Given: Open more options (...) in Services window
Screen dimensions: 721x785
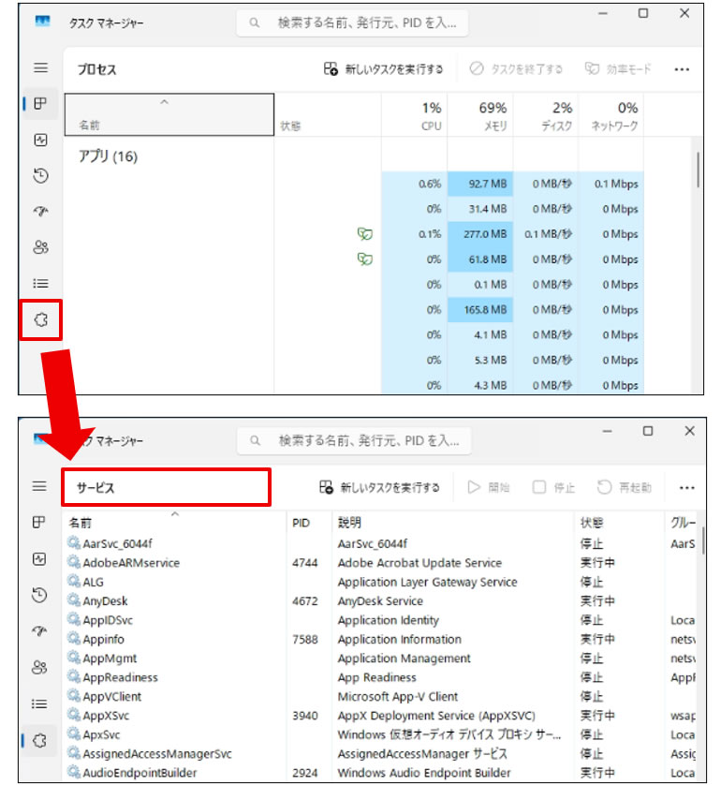Looking at the screenshot, I should click(x=686, y=488).
